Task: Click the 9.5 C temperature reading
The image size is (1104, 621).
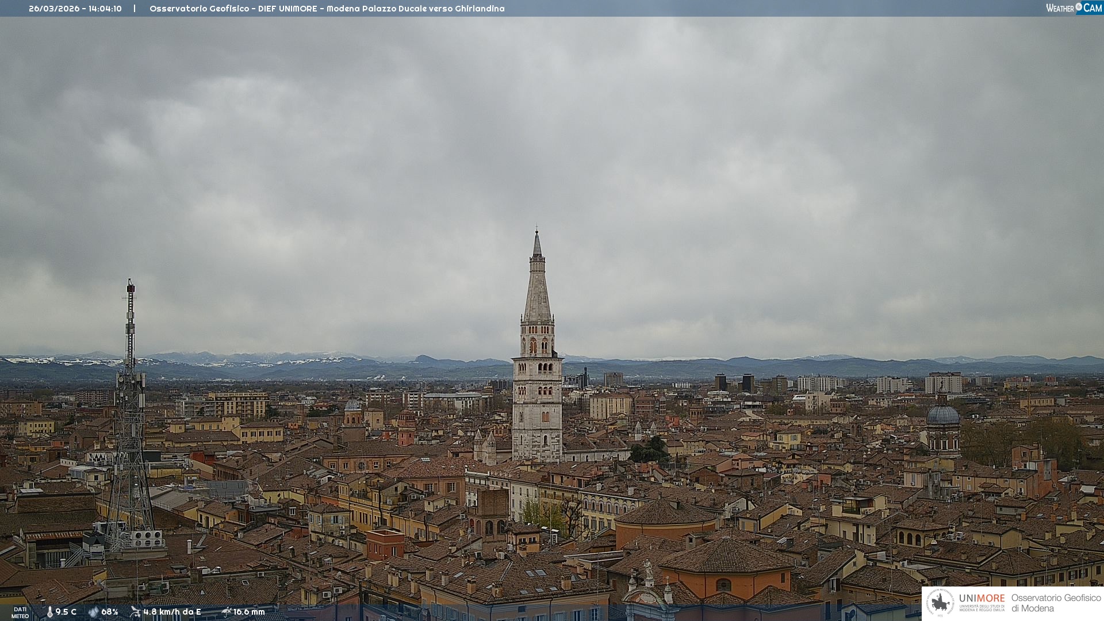Action: click(66, 612)
